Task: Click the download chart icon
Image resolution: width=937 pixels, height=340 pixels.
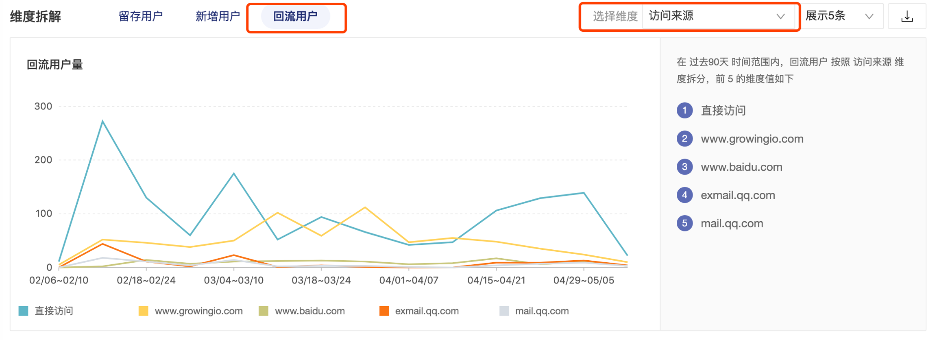Action: (907, 17)
